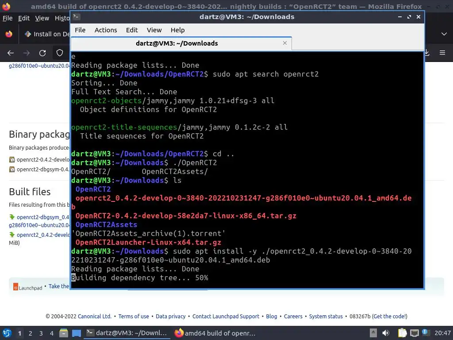This screenshot has width=453, height=340.
Task: Open the Careers footer link
Action: click(293, 316)
